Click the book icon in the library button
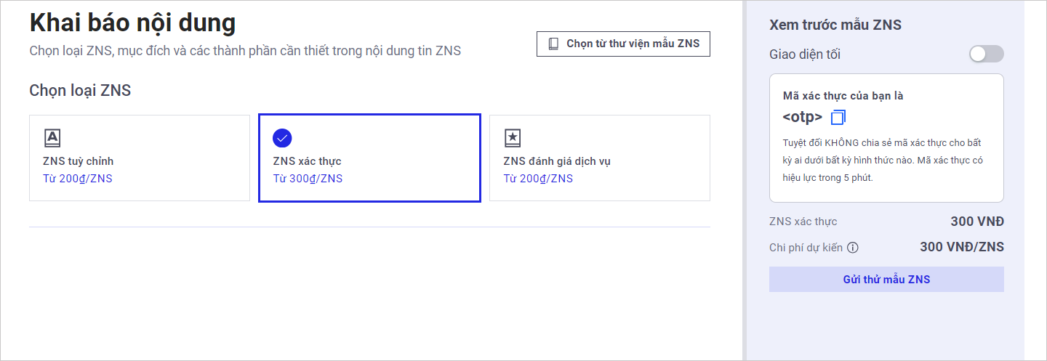Viewport: 1047px width, 361px height. click(553, 44)
